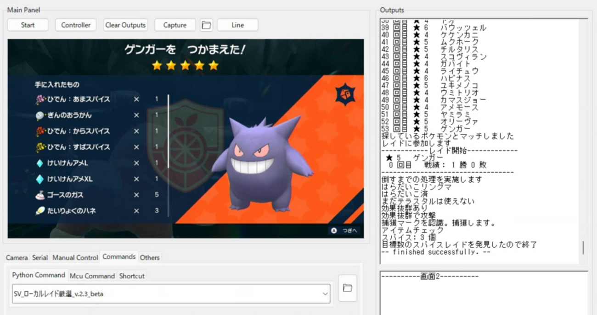This screenshot has height=315, width=597.
Task: Open the Others tab
Action: tap(149, 258)
